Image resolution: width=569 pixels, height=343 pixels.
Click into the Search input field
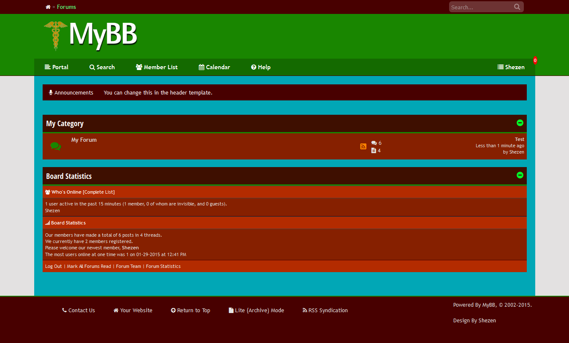(x=480, y=7)
